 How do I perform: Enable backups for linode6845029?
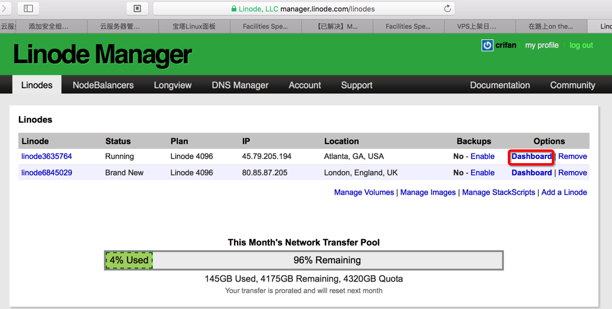pyautogui.click(x=482, y=173)
